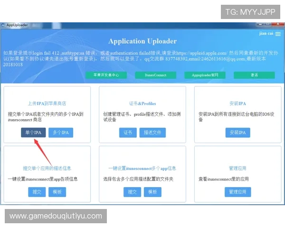Select the 安装IPA card heading
The image size is (285, 228).
[238, 104]
